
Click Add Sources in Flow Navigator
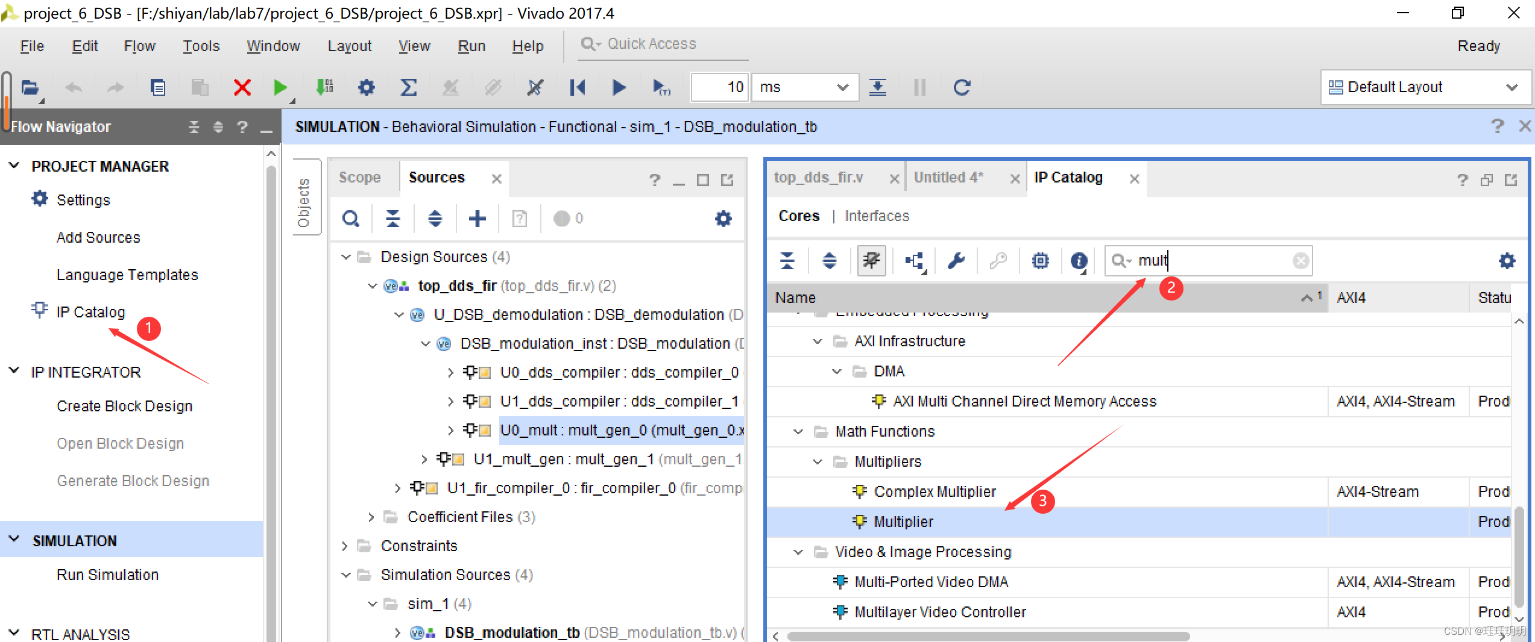coord(98,237)
